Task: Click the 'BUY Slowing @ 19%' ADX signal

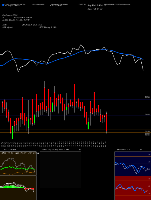Action: (48, 27)
